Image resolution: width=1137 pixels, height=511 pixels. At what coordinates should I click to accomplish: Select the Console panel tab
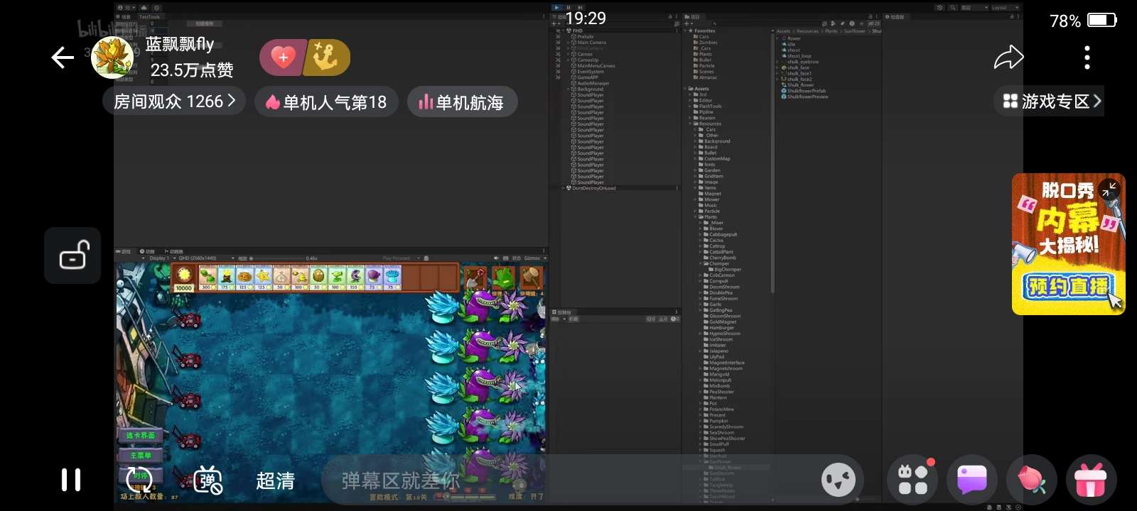coord(563,312)
